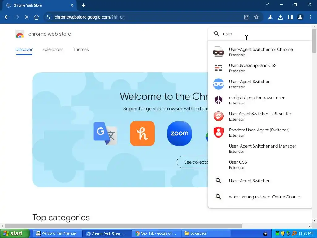Search for User-Agent Switcher query suggestion
This screenshot has width=317, height=238.
click(260, 181)
